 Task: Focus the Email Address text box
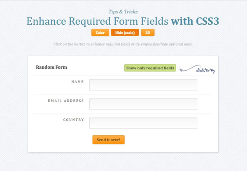pos(143,104)
